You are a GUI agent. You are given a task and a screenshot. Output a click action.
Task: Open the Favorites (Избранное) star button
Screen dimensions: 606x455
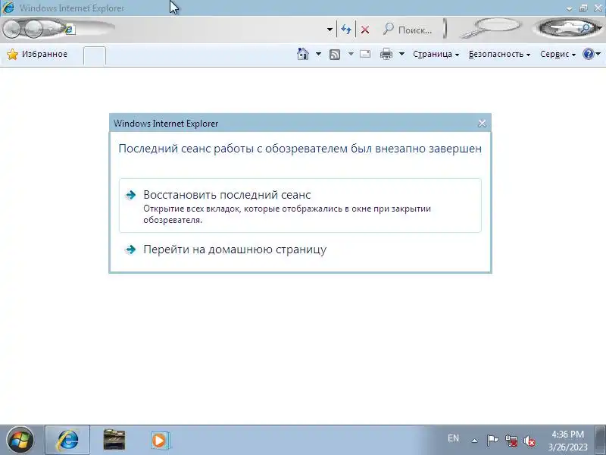[37, 54]
